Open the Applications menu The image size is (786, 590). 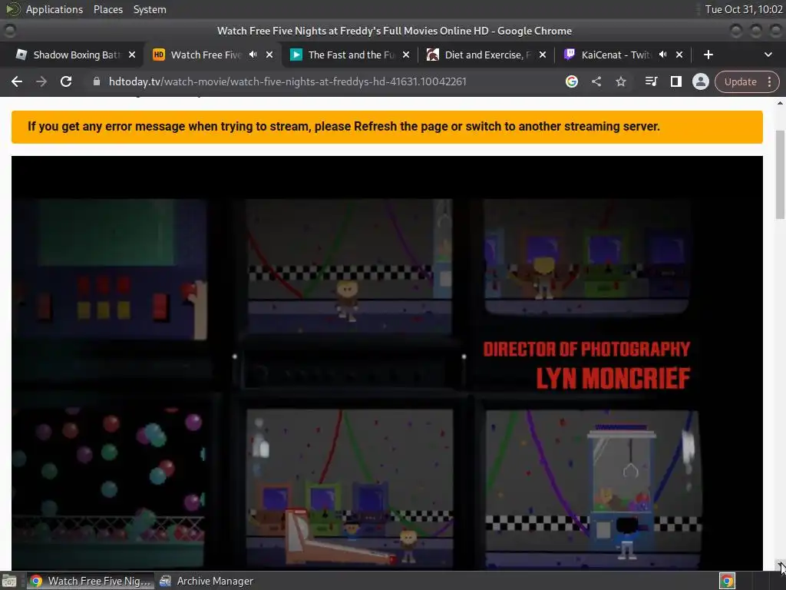pos(54,9)
